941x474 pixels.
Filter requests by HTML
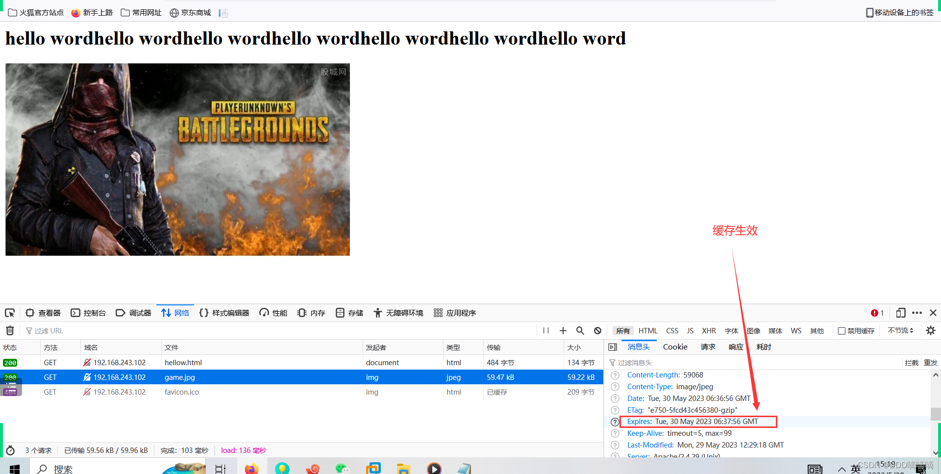click(648, 331)
